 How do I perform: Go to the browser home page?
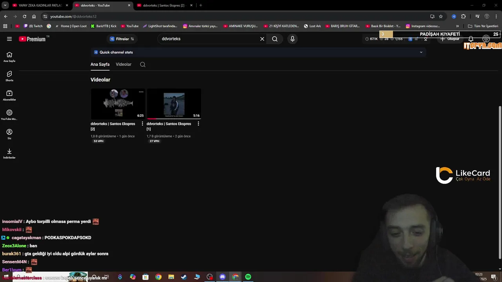(34, 16)
